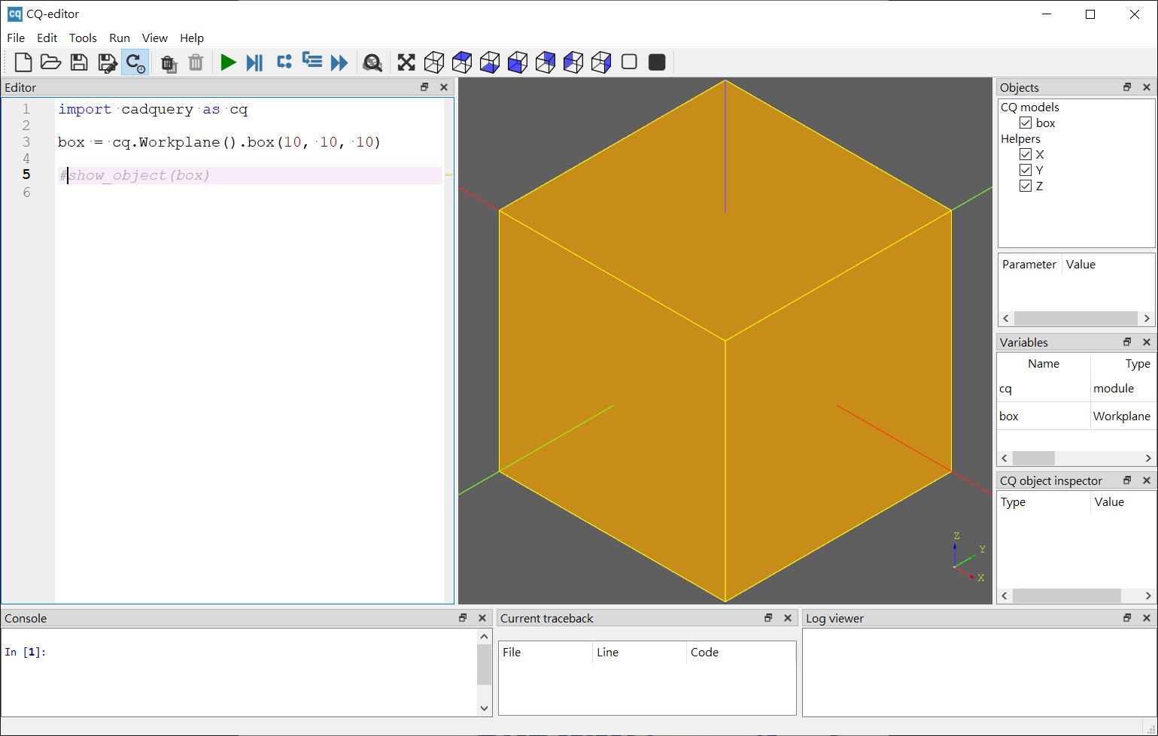Image resolution: width=1158 pixels, height=736 pixels.
Task: Float the Variables panel
Action: tap(1127, 342)
